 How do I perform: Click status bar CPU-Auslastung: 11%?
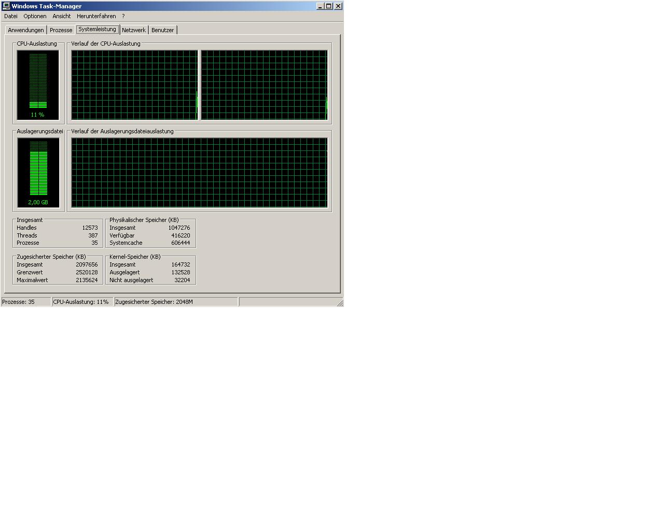(x=81, y=302)
